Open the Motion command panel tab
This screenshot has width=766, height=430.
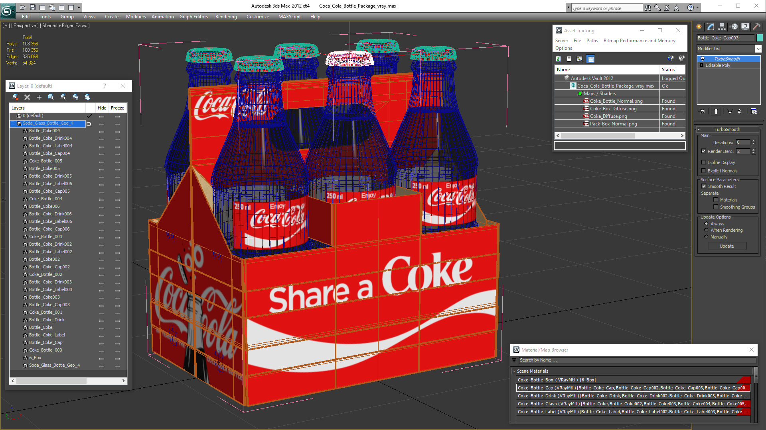pos(734,27)
